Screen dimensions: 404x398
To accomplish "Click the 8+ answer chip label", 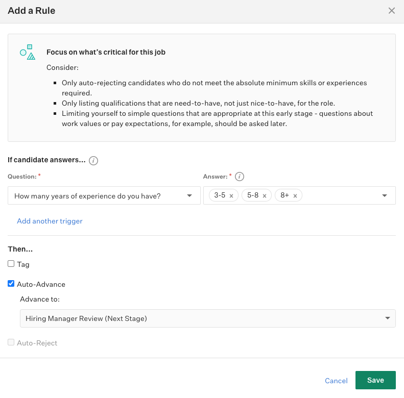I will point(284,195).
